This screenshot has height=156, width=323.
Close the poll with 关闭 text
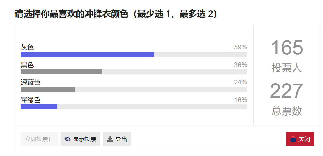pos(304,139)
